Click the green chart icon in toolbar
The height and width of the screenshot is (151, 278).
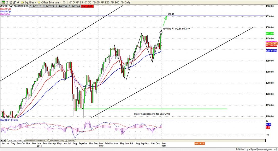click(x=3, y=2)
